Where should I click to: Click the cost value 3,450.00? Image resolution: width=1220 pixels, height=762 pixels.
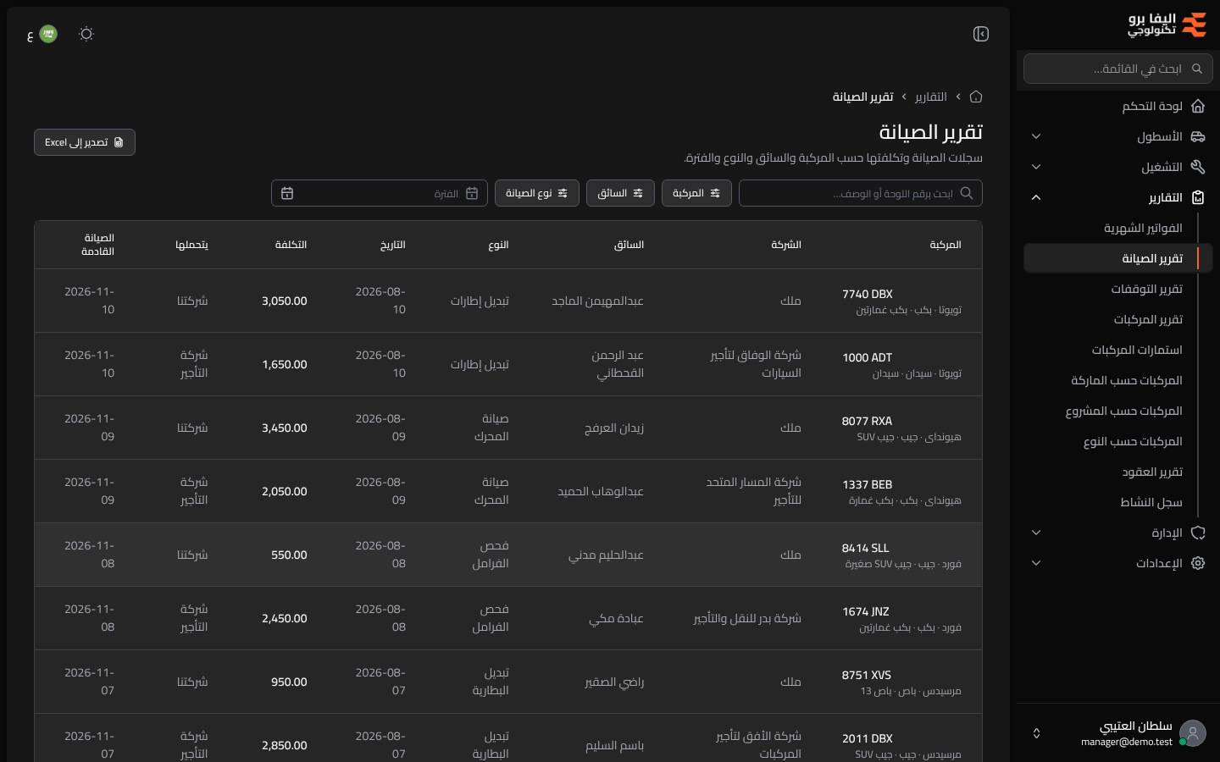(x=285, y=428)
